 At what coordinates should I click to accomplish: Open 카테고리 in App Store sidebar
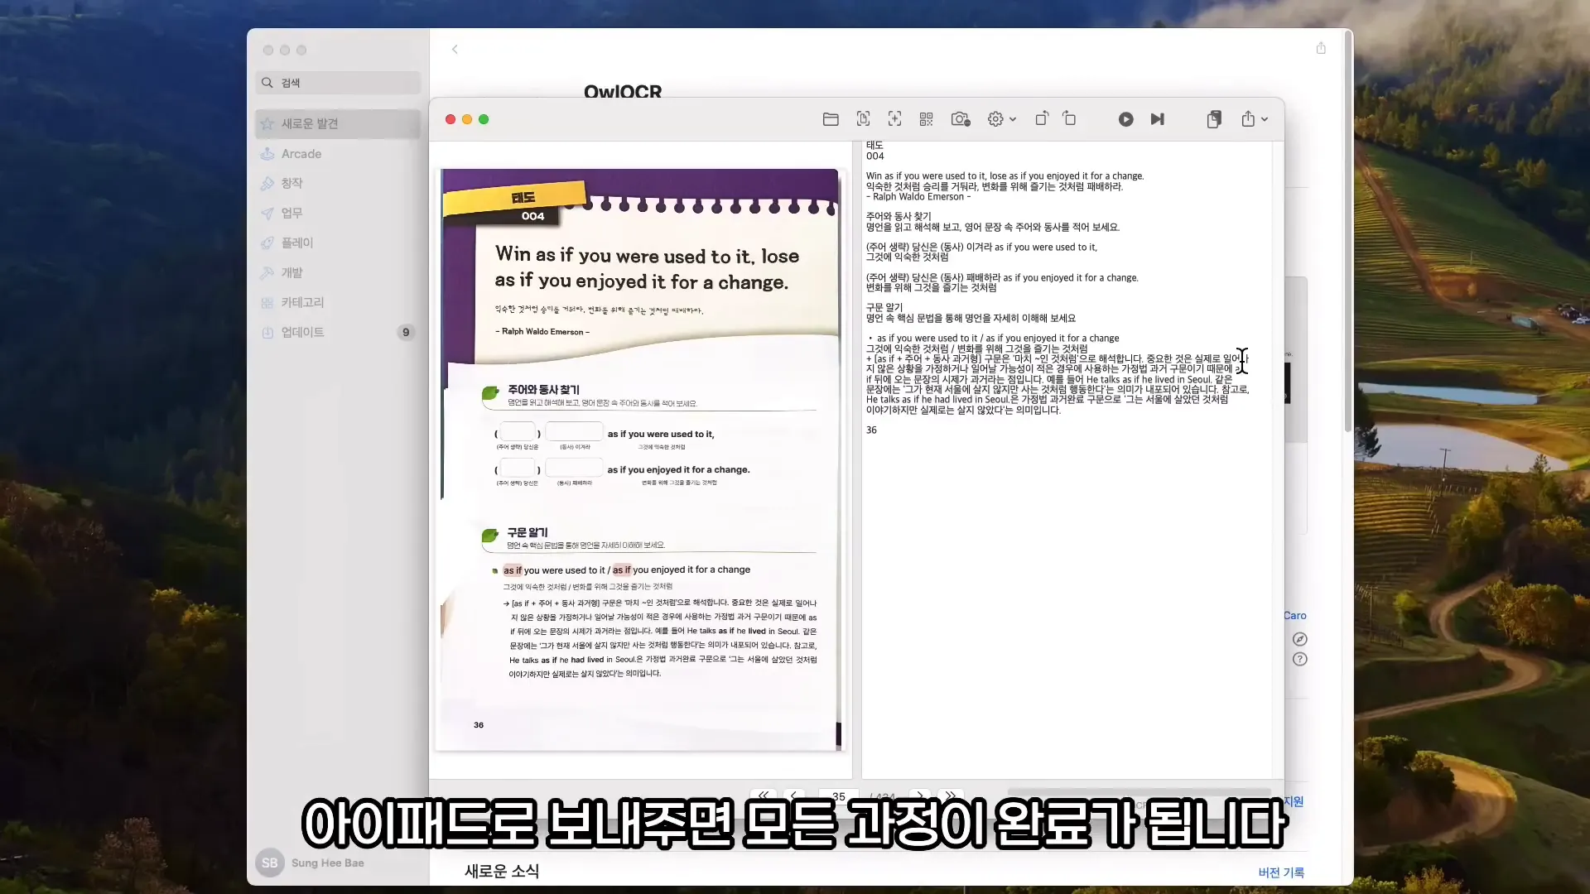tap(338, 302)
